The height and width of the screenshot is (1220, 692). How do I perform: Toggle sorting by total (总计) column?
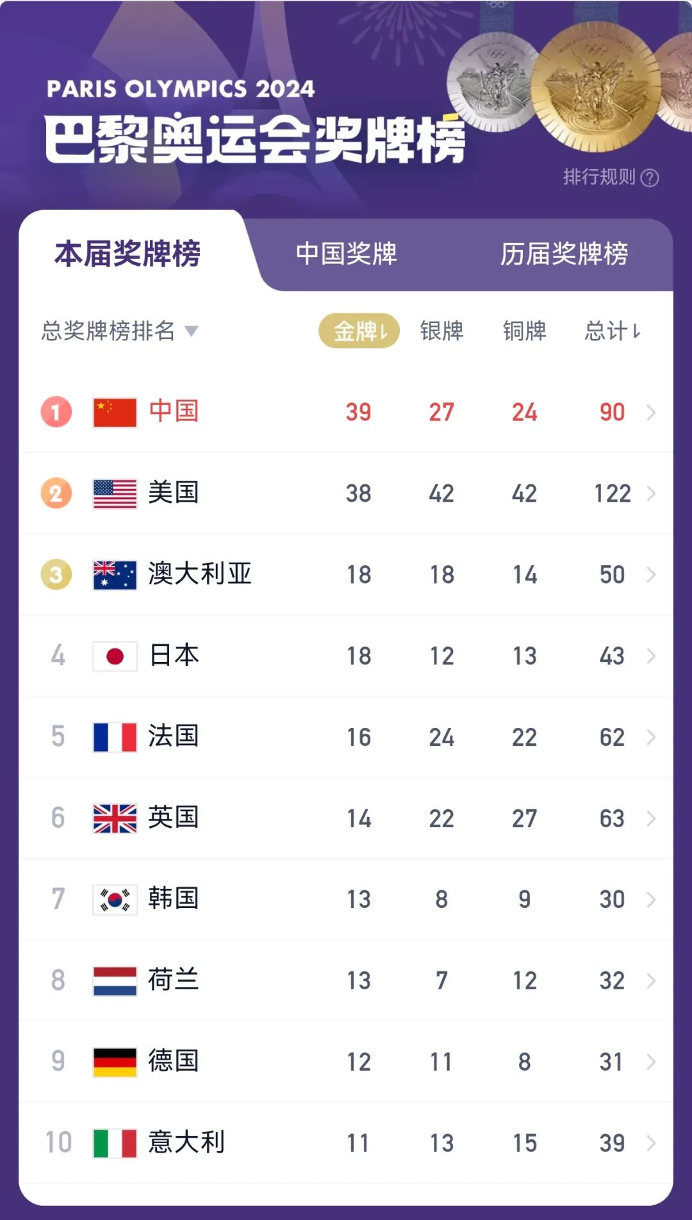(x=612, y=331)
